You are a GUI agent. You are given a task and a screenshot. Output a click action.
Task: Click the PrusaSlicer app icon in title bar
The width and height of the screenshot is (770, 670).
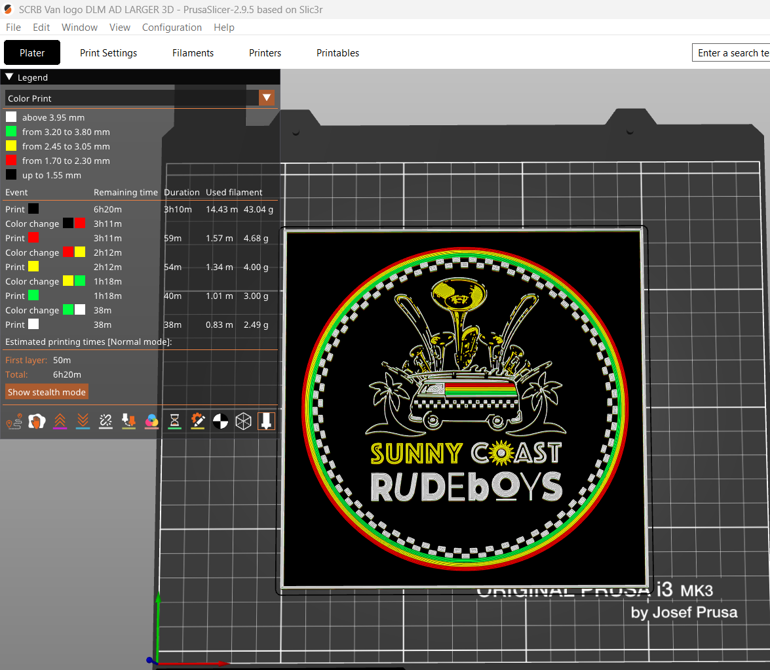tap(8, 9)
